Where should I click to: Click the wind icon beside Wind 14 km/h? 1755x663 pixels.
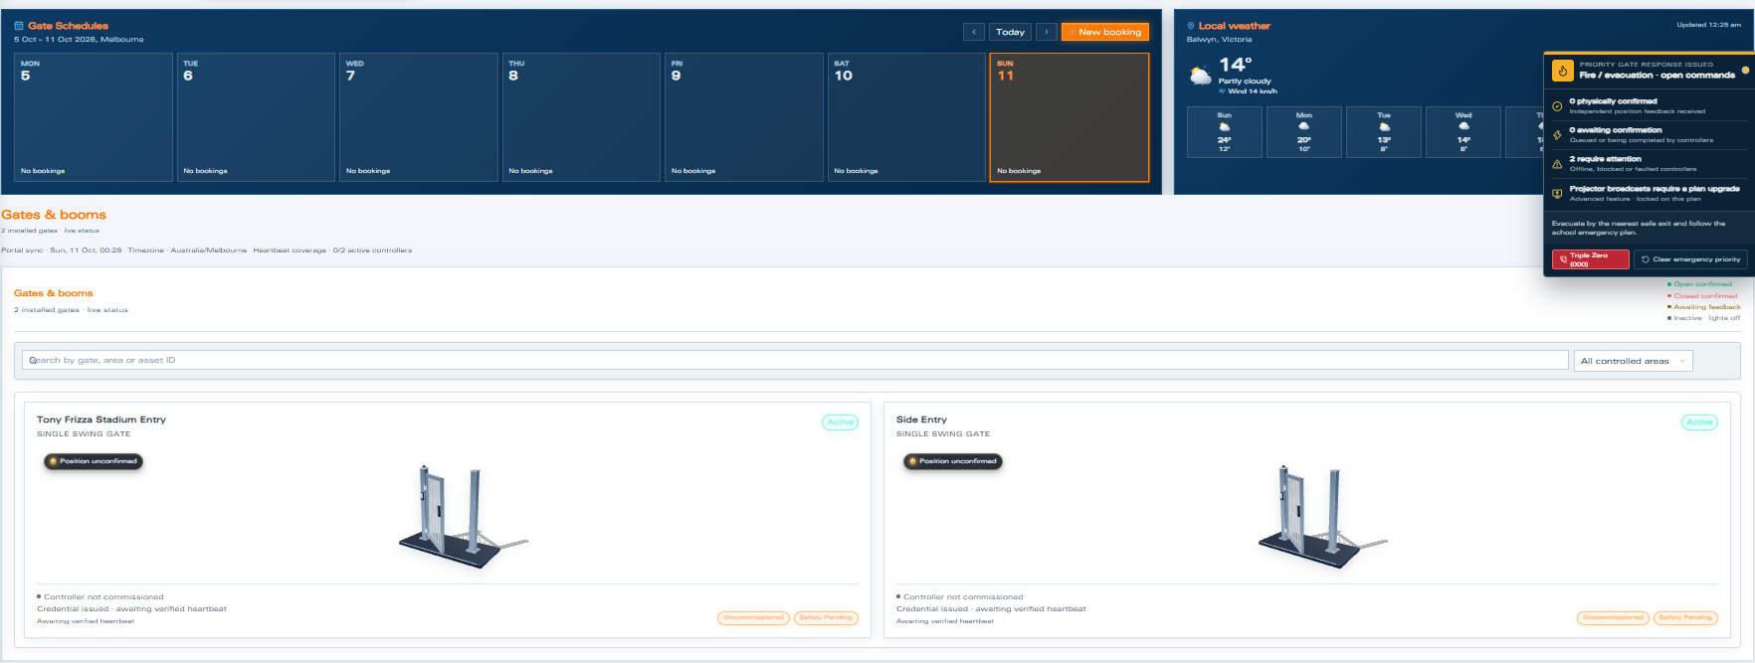(1223, 91)
